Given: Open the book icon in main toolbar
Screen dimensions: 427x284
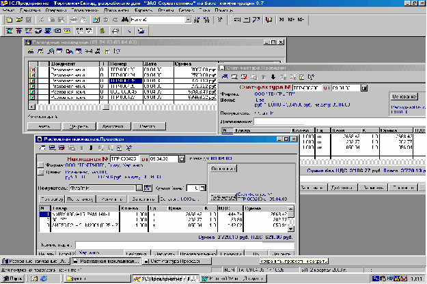Looking at the screenshot, I should pos(269,20).
